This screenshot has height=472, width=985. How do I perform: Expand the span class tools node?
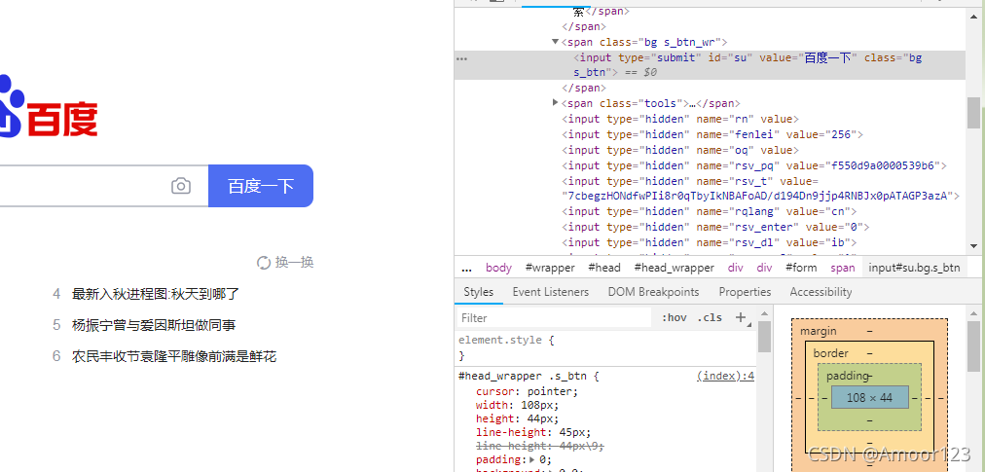tap(555, 102)
